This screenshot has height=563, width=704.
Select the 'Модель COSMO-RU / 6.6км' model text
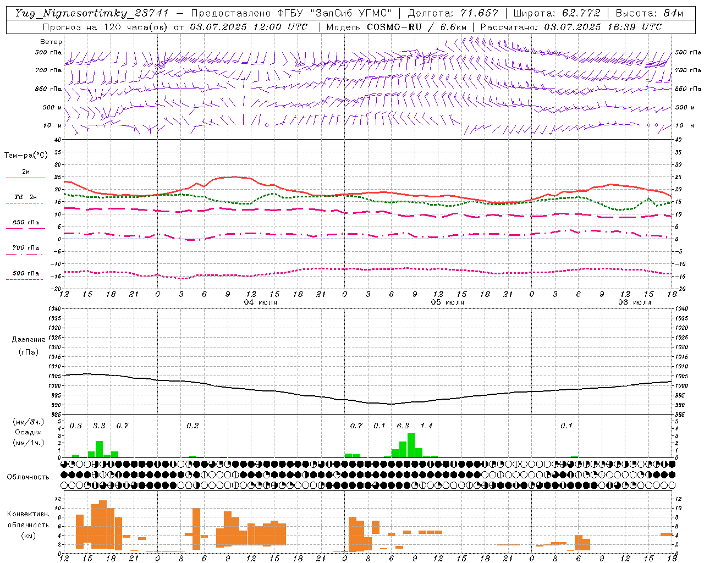[397, 27]
